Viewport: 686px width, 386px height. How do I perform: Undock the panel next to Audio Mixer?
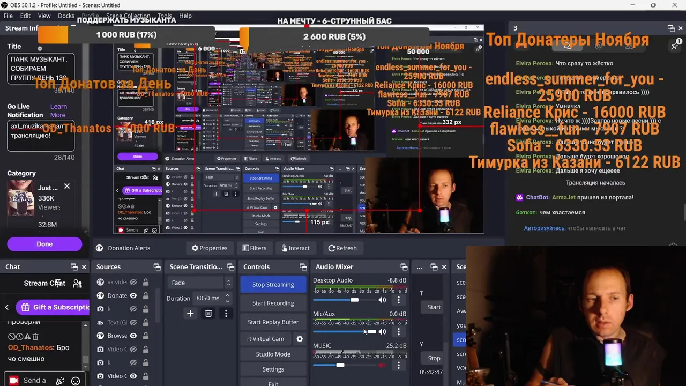(x=434, y=267)
